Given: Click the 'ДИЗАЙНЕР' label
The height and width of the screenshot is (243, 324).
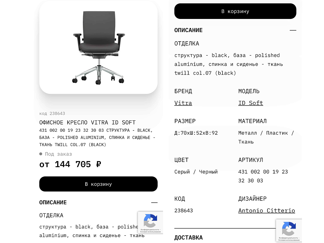Looking at the screenshot, I should coord(252,199).
